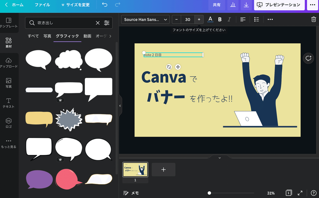Download the design

click(x=246, y=5)
